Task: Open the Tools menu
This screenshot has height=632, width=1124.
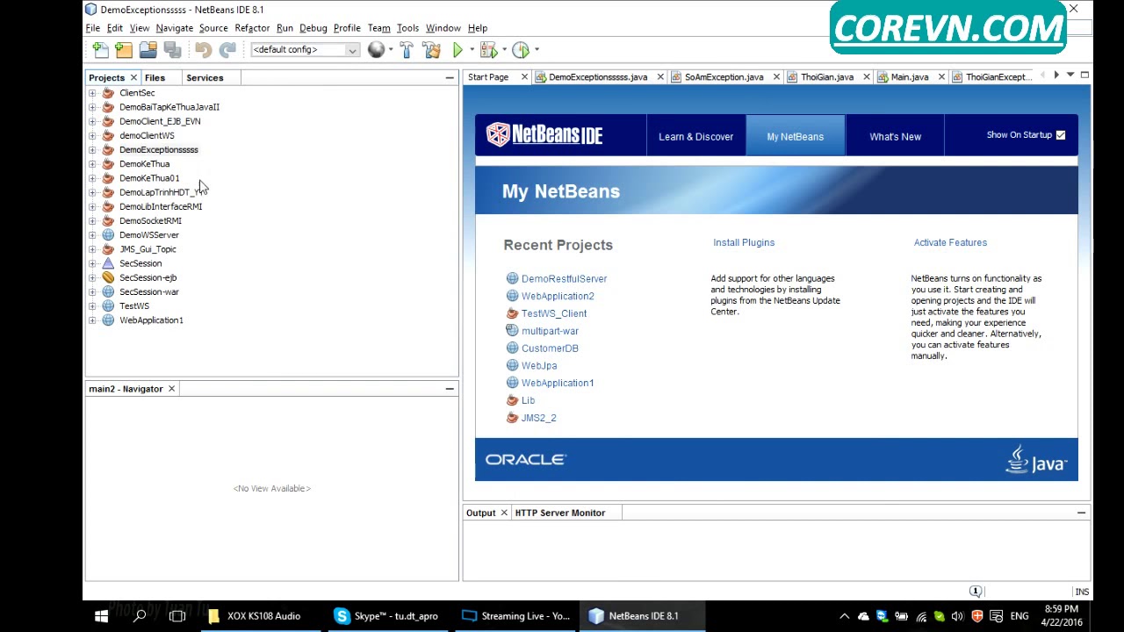Action: pos(407,28)
